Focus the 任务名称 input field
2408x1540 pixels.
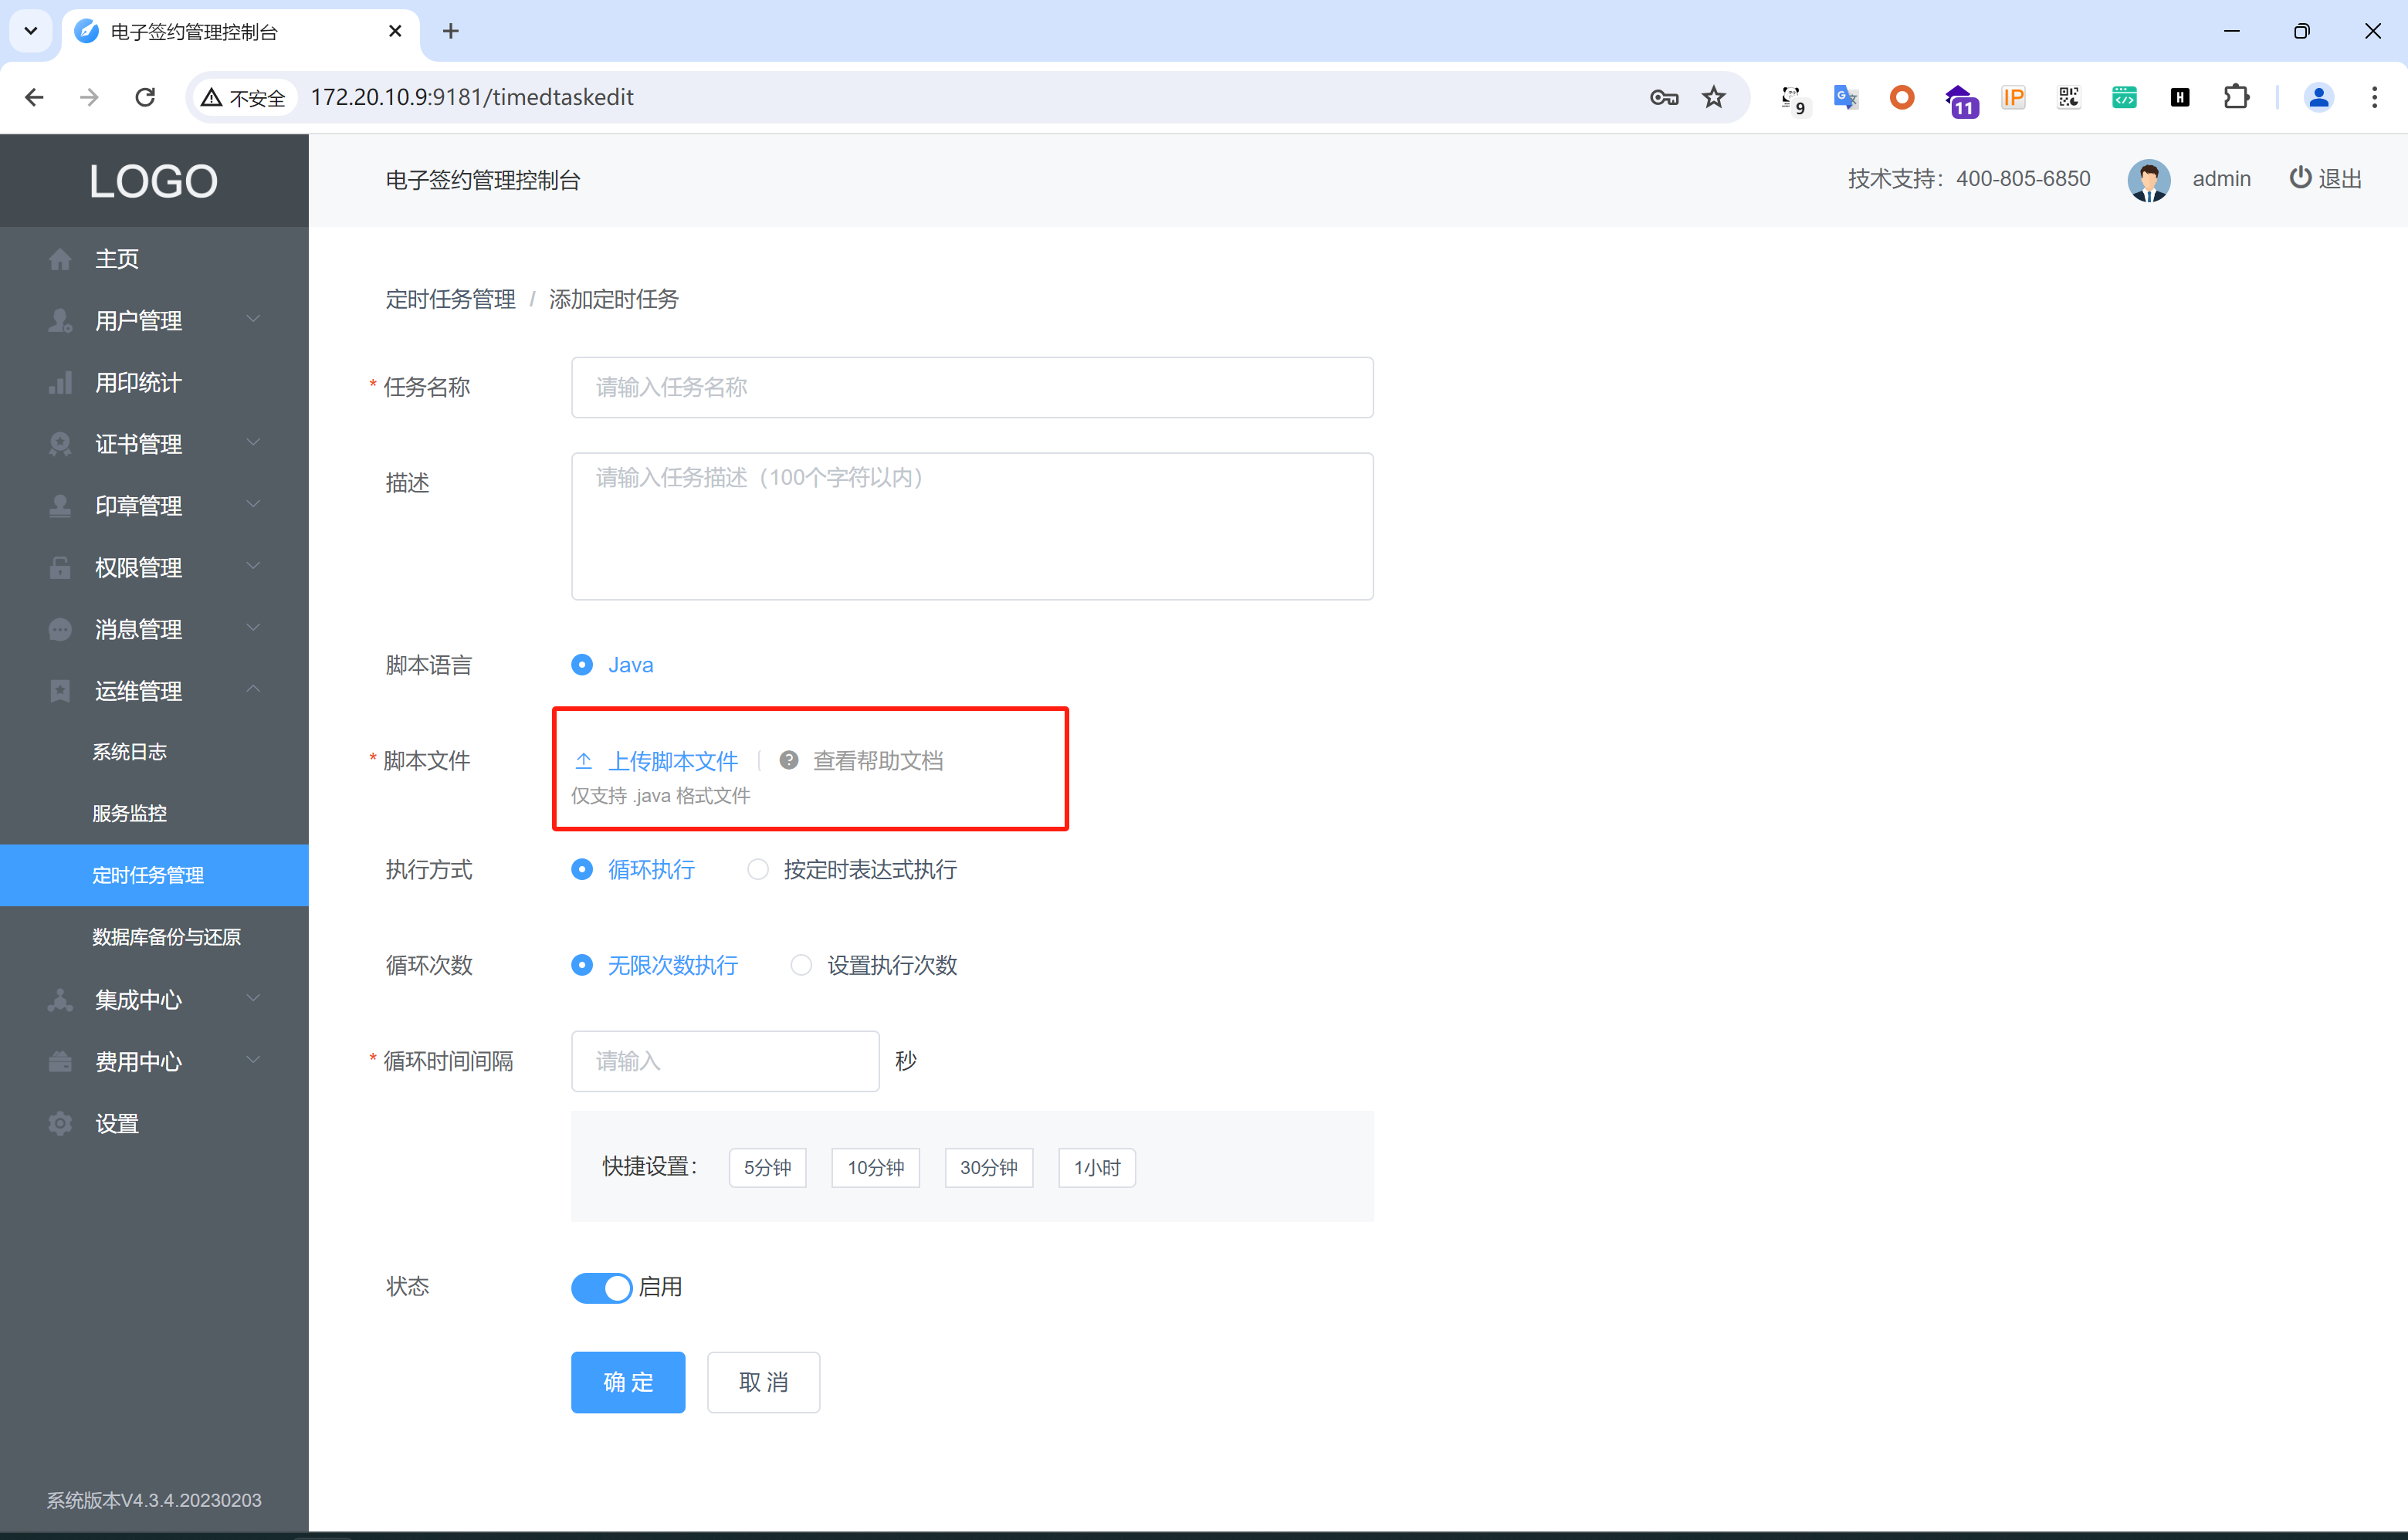(x=971, y=387)
